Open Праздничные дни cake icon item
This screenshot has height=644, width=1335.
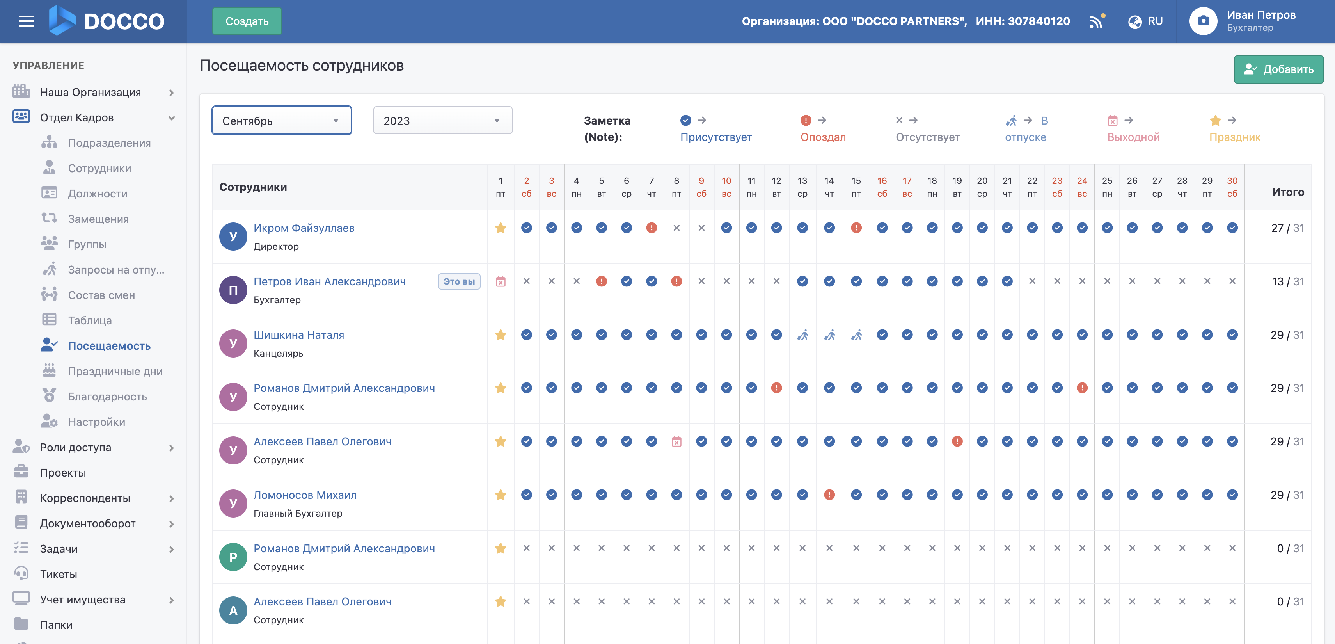coord(115,371)
